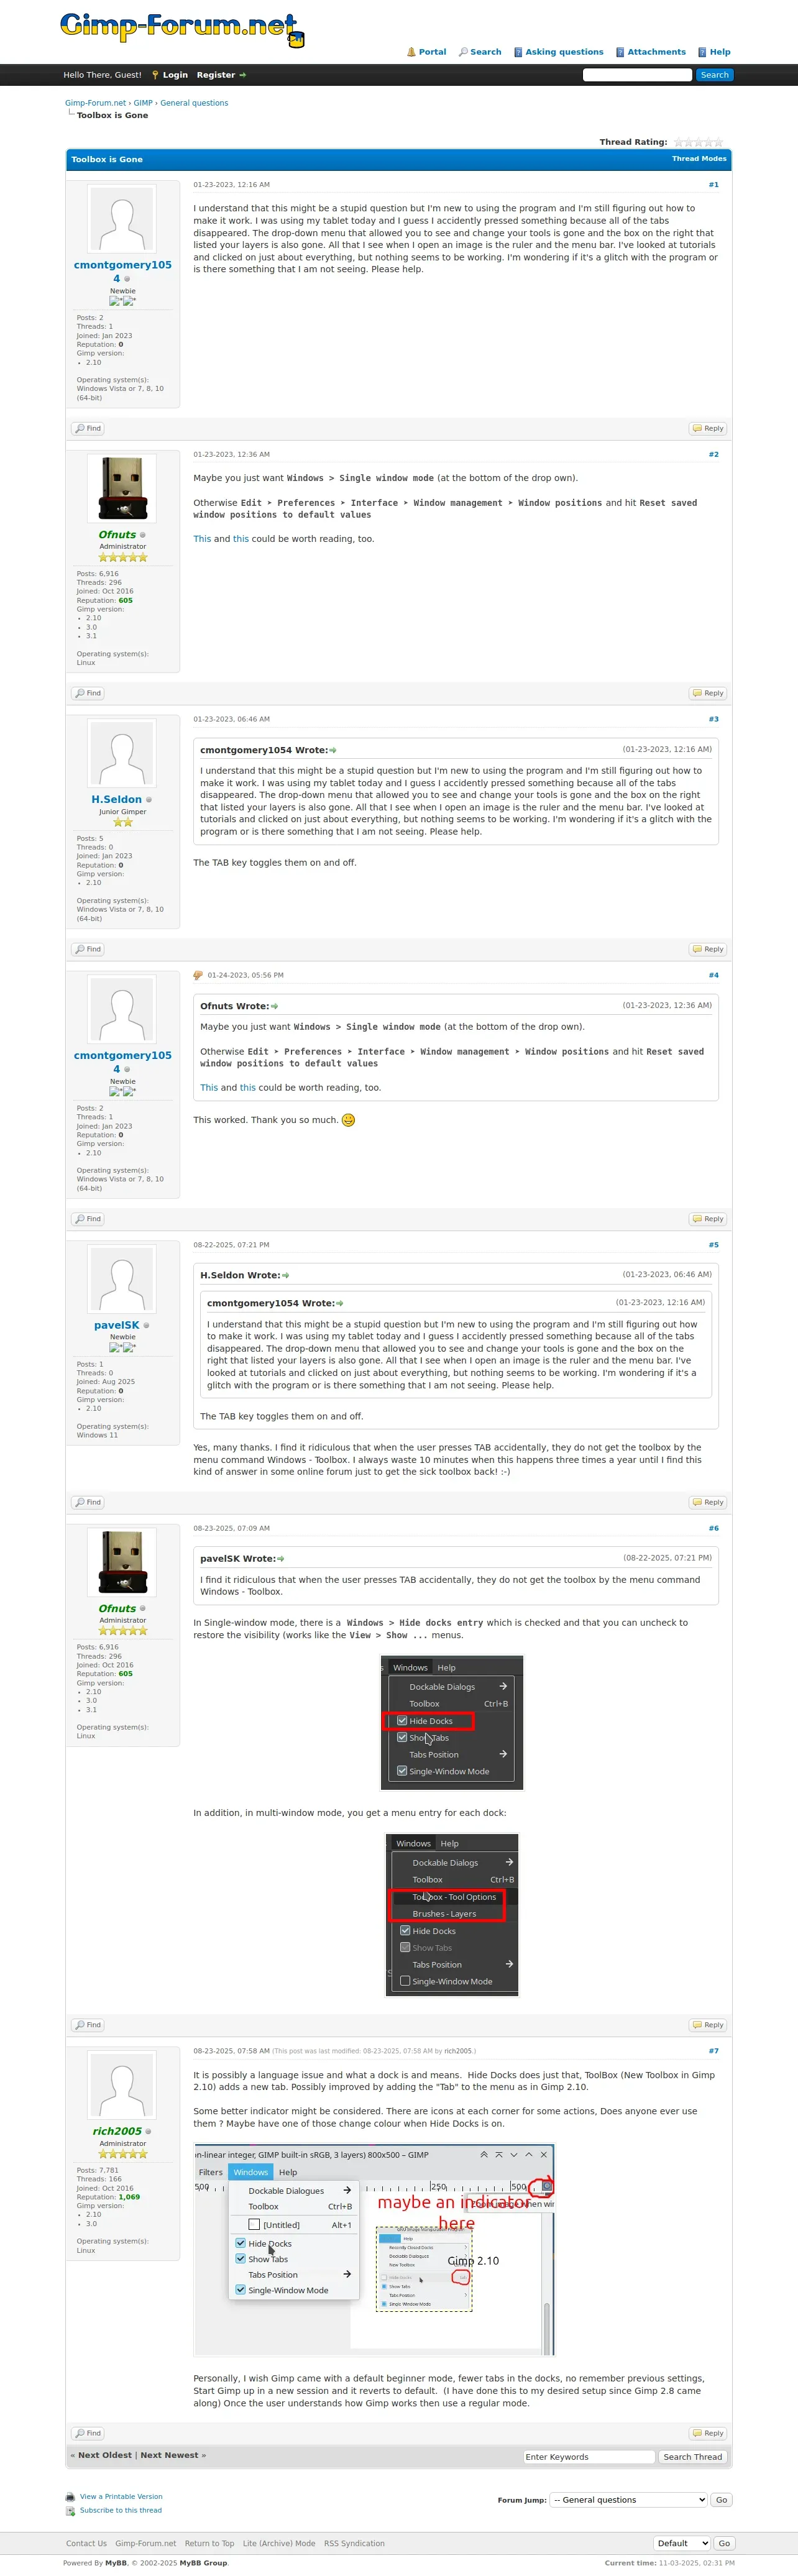Click the green arrow after 'H.Seldon Wrote:'
This screenshot has width=798, height=2576.
286,1275
